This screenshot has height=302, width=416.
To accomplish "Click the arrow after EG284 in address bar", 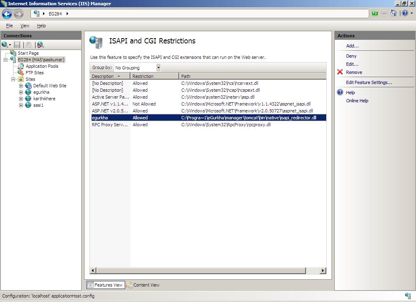I will [67, 13].
